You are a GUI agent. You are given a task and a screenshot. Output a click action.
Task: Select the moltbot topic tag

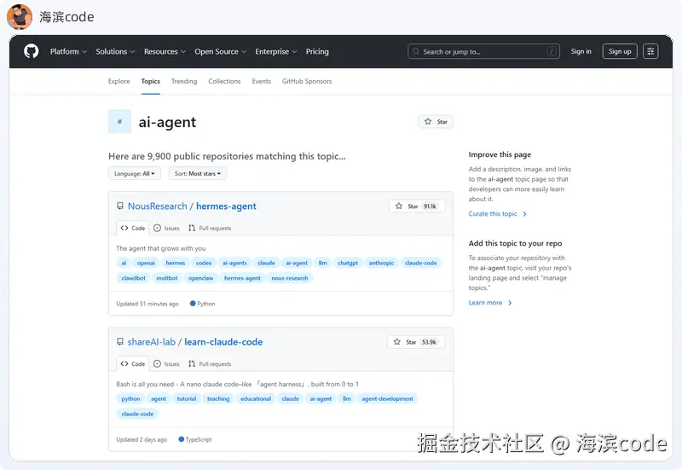pos(167,278)
